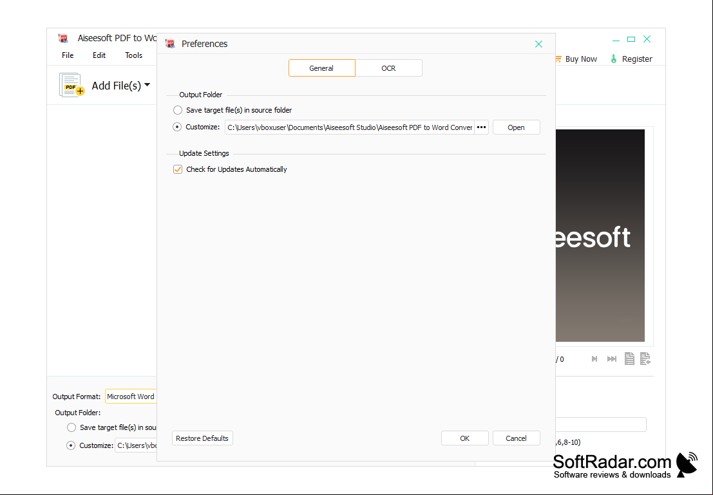Click Preferences dialog app icon
Image resolution: width=713 pixels, height=495 pixels.
(x=170, y=44)
